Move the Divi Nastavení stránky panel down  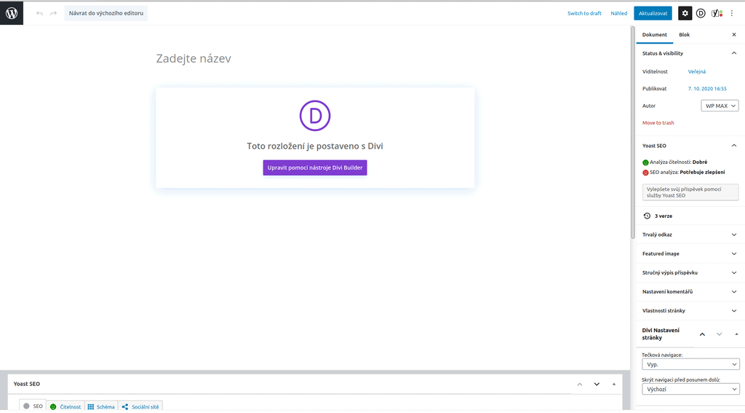tap(720, 334)
